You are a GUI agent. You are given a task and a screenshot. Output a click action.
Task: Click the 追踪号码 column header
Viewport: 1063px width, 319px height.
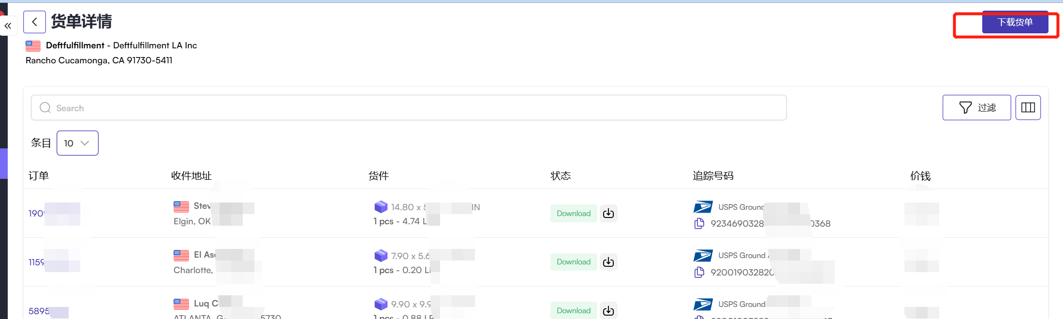click(713, 175)
